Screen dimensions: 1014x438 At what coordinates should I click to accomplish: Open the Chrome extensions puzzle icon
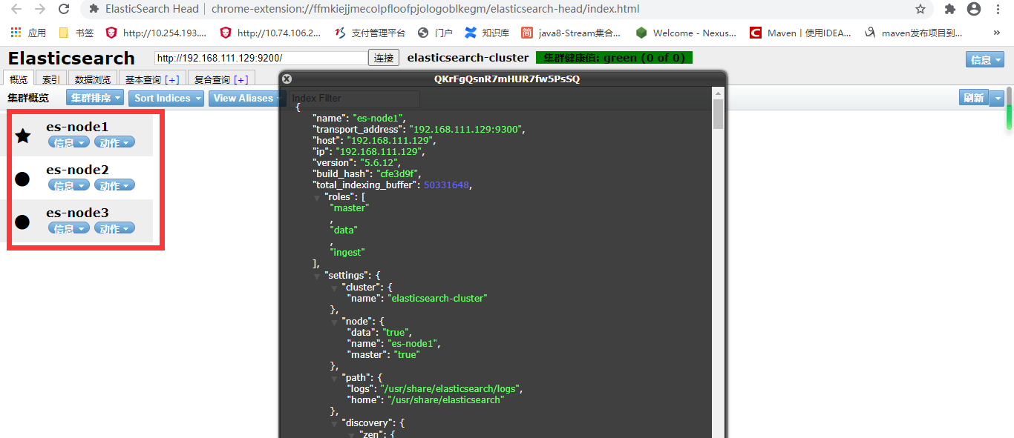tap(950, 9)
